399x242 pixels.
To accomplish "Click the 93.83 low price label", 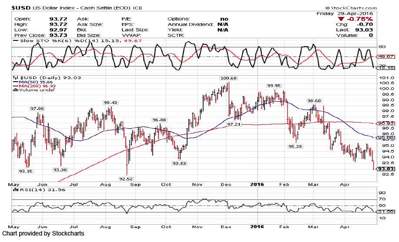I will (179, 163).
